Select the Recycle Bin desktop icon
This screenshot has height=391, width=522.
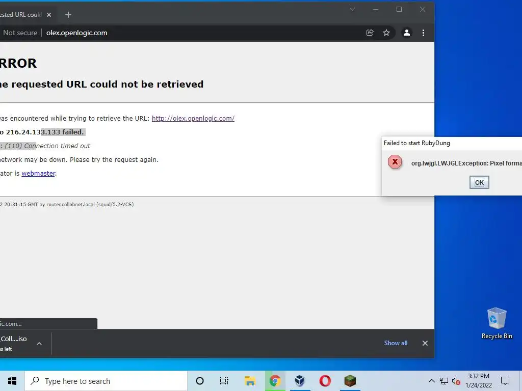tap(497, 323)
